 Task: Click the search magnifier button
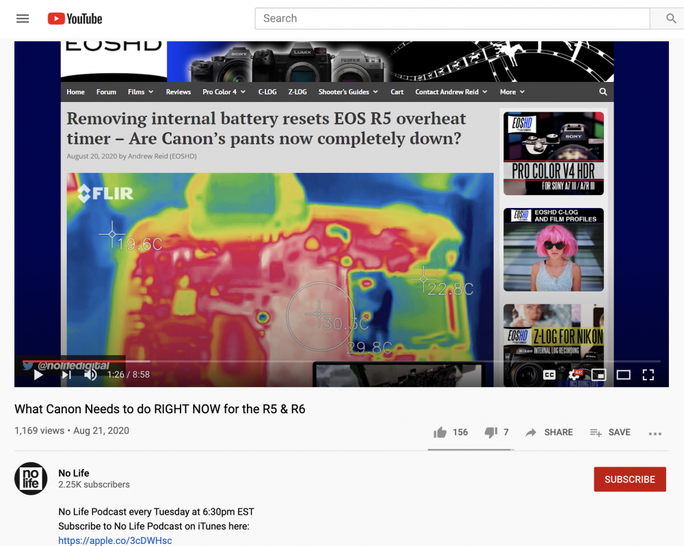click(x=670, y=18)
